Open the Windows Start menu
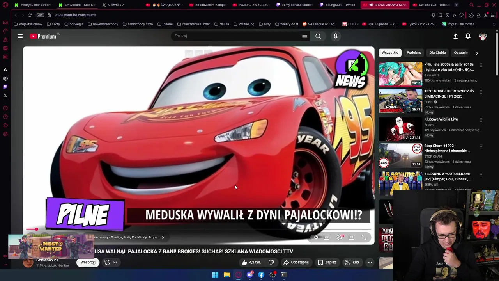This screenshot has width=499, height=281. [x=215, y=275]
